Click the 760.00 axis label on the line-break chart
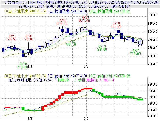Viewport: 160px width, 122px height. (153, 104)
